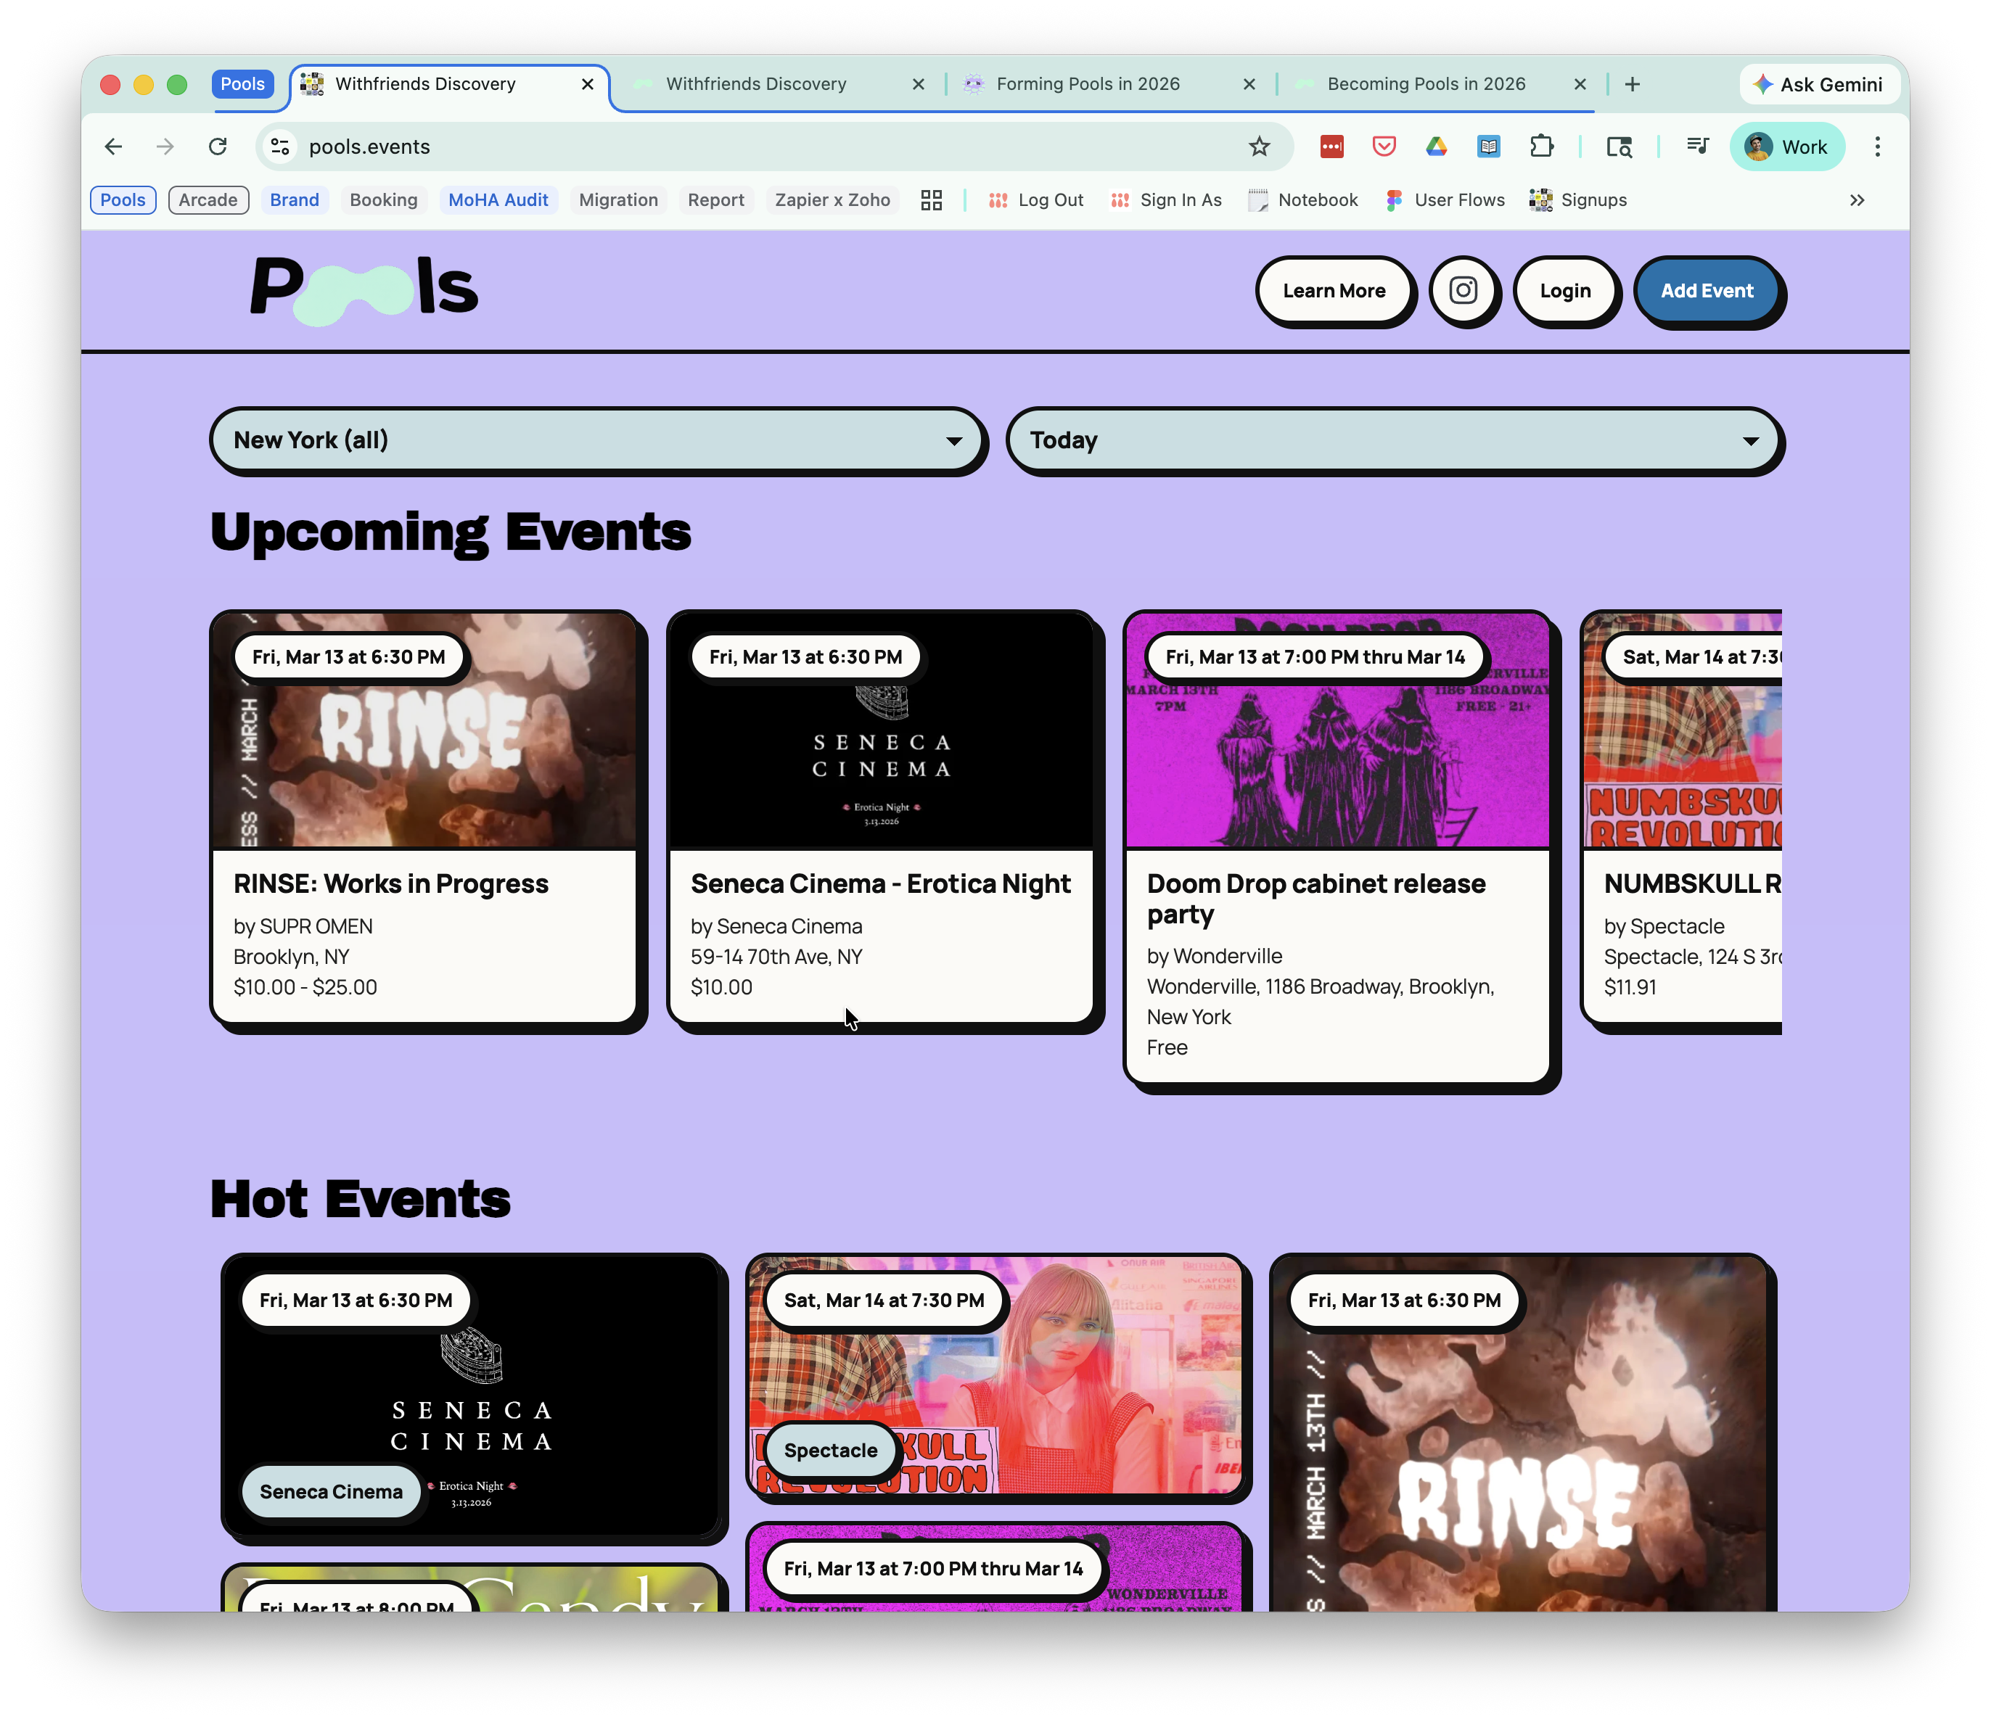Open the Seneca Cinema poster in Upcoming Events
Image resolution: width=1991 pixels, height=1719 pixels.
tap(880, 731)
